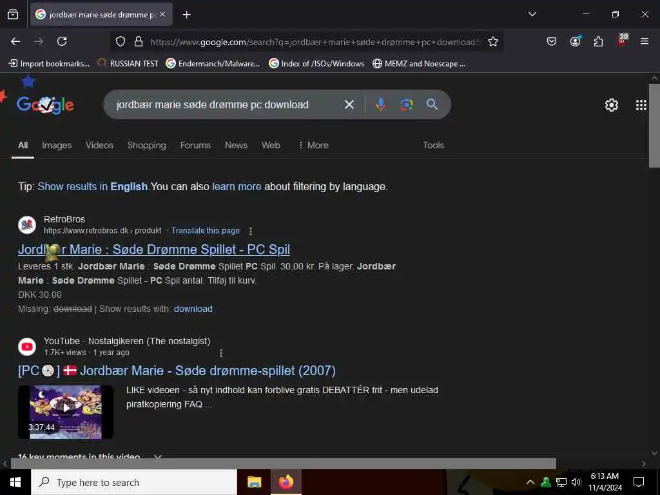Image resolution: width=660 pixels, height=495 pixels.
Task: Click the vertical scrollbar thumb
Action: pos(654,126)
